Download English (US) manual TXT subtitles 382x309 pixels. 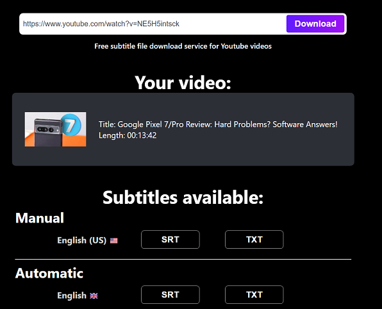[x=254, y=240]
